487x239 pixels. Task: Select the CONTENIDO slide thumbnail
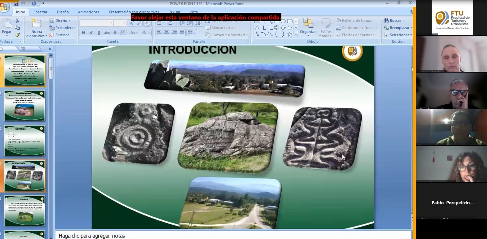coord(25,141)
